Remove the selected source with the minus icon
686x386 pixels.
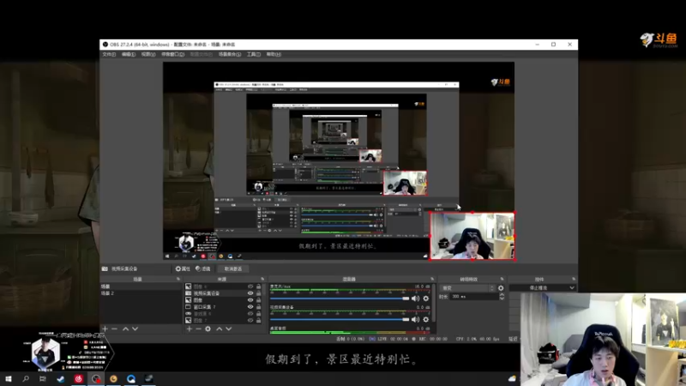[x=198, y=329]
